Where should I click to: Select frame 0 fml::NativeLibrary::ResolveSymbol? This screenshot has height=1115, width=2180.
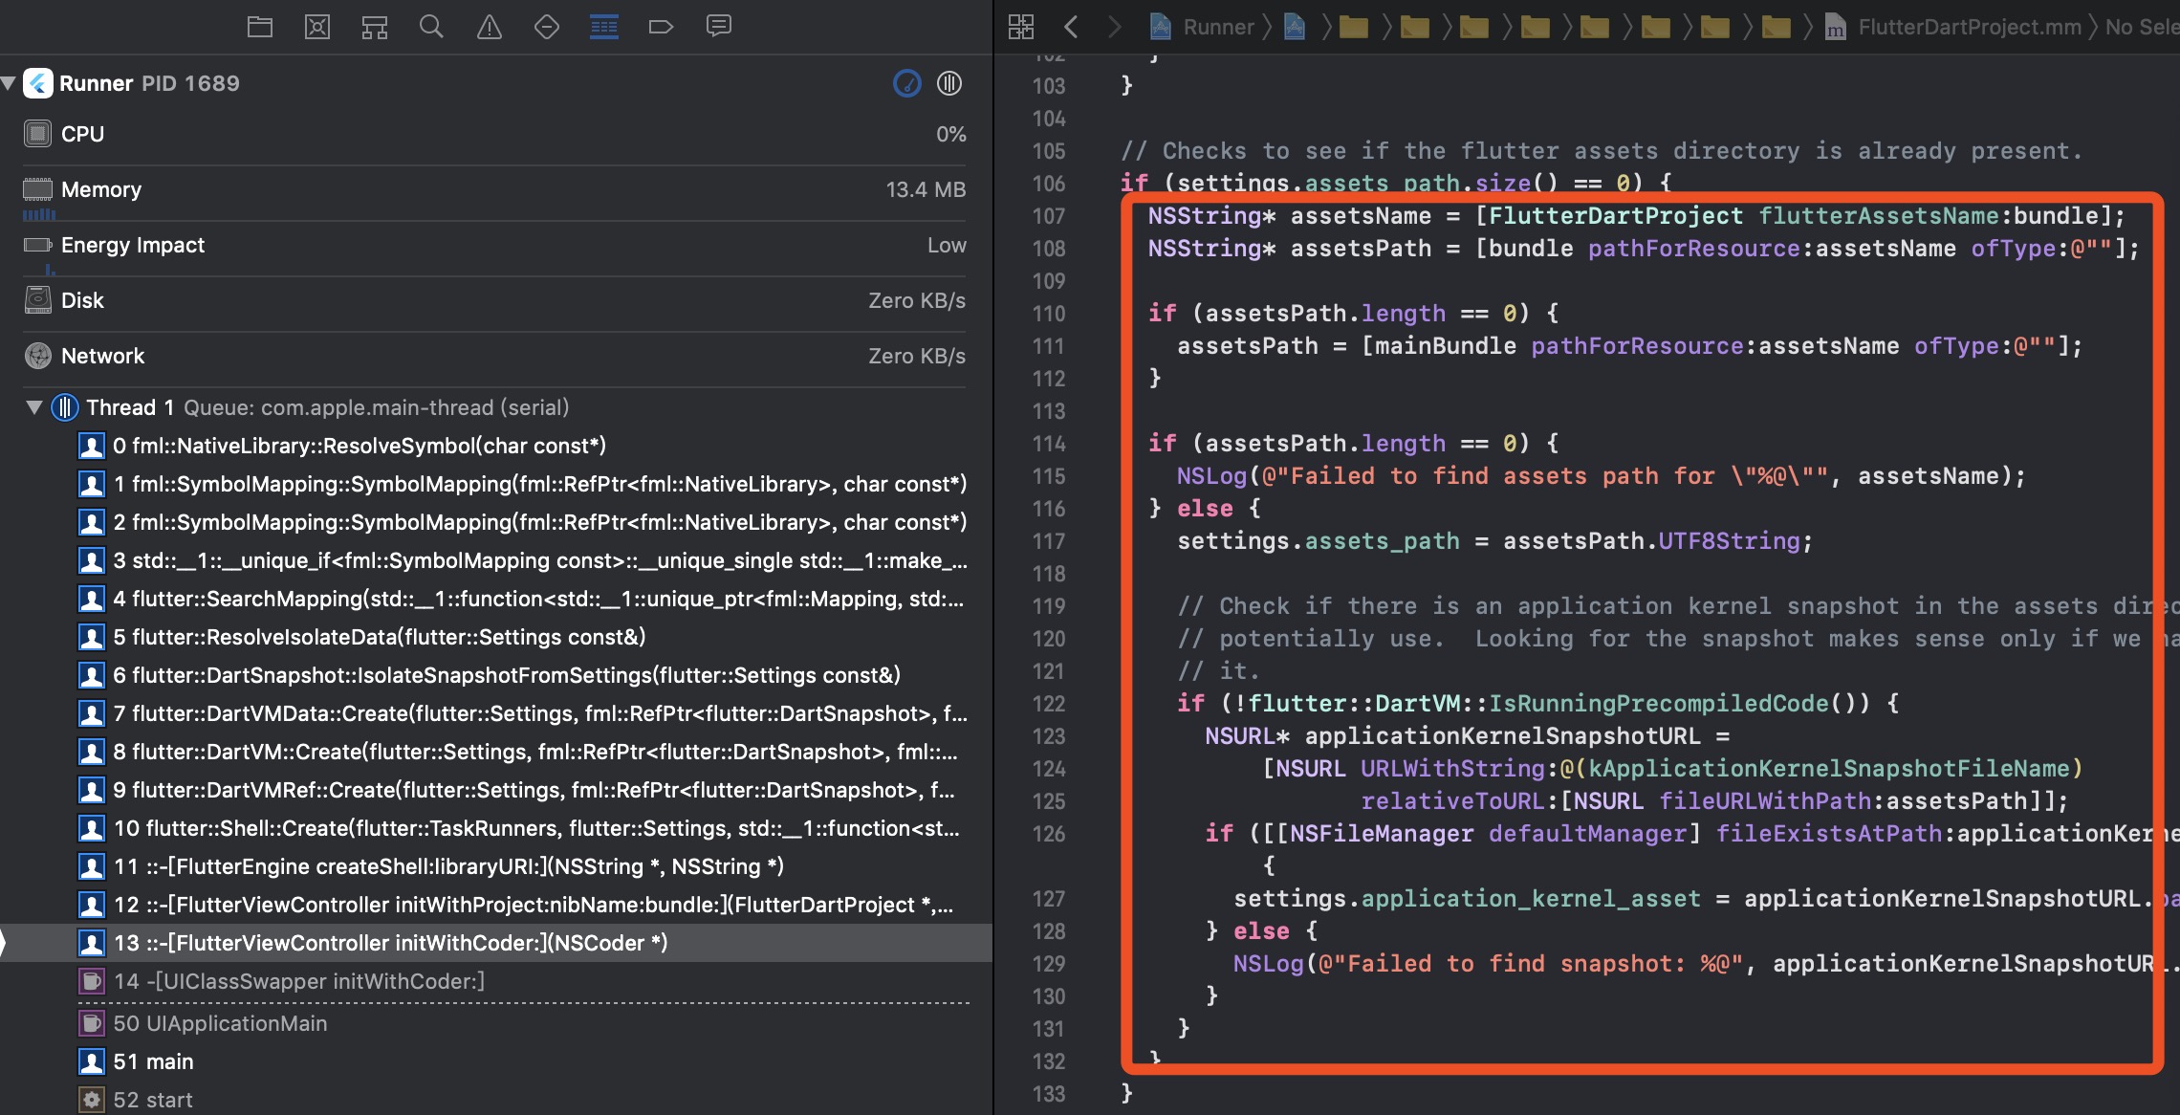[x=359, y=446]
